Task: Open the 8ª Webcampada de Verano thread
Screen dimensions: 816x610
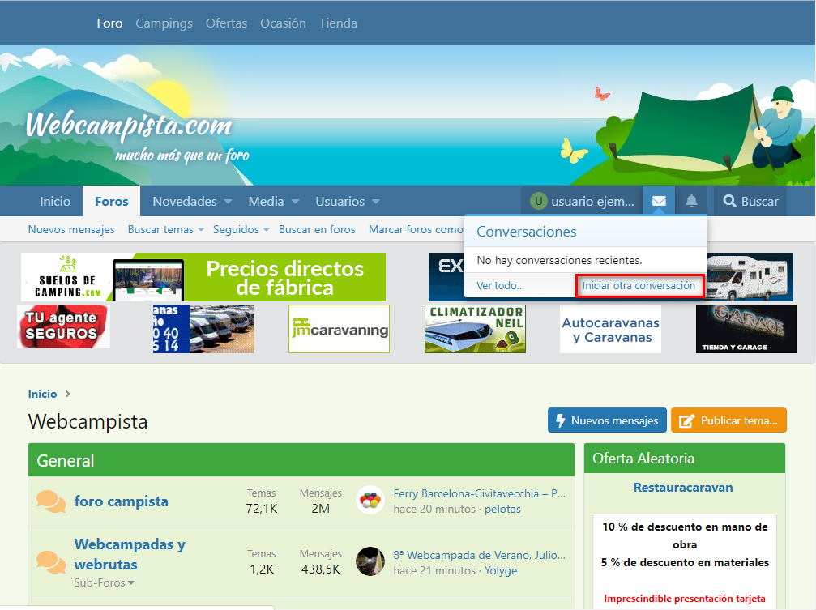Action: click(479, 555)
